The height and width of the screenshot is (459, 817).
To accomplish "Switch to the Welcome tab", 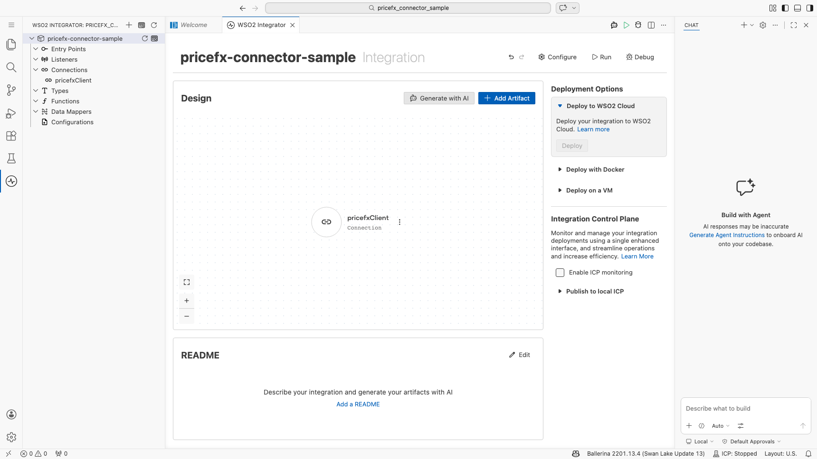I will [x=194, y=25].
